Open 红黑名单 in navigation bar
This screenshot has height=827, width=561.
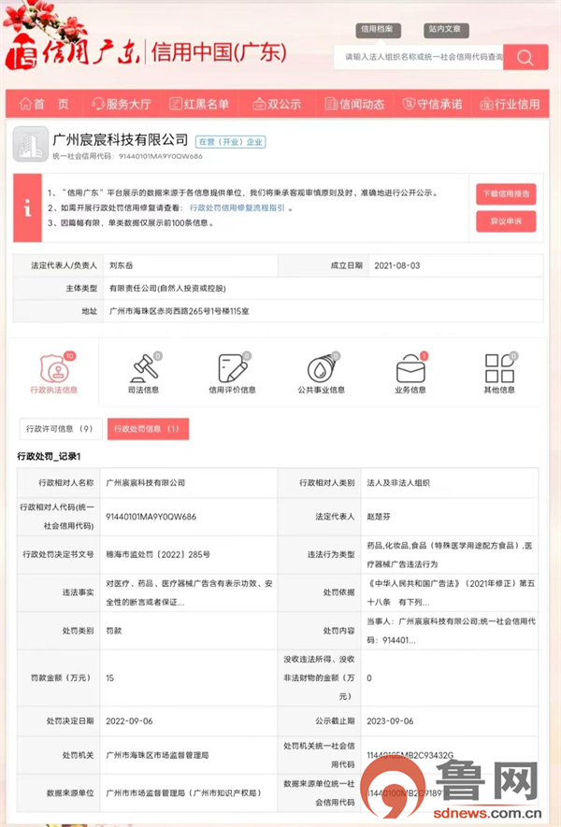tap(199, 104)
